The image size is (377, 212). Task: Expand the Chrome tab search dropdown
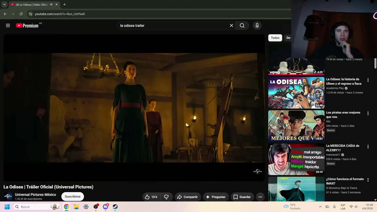(x=4, y=4)
